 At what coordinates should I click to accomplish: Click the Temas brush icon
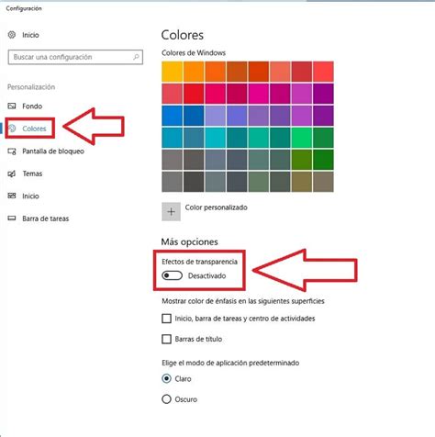click(x=12, y=174)
